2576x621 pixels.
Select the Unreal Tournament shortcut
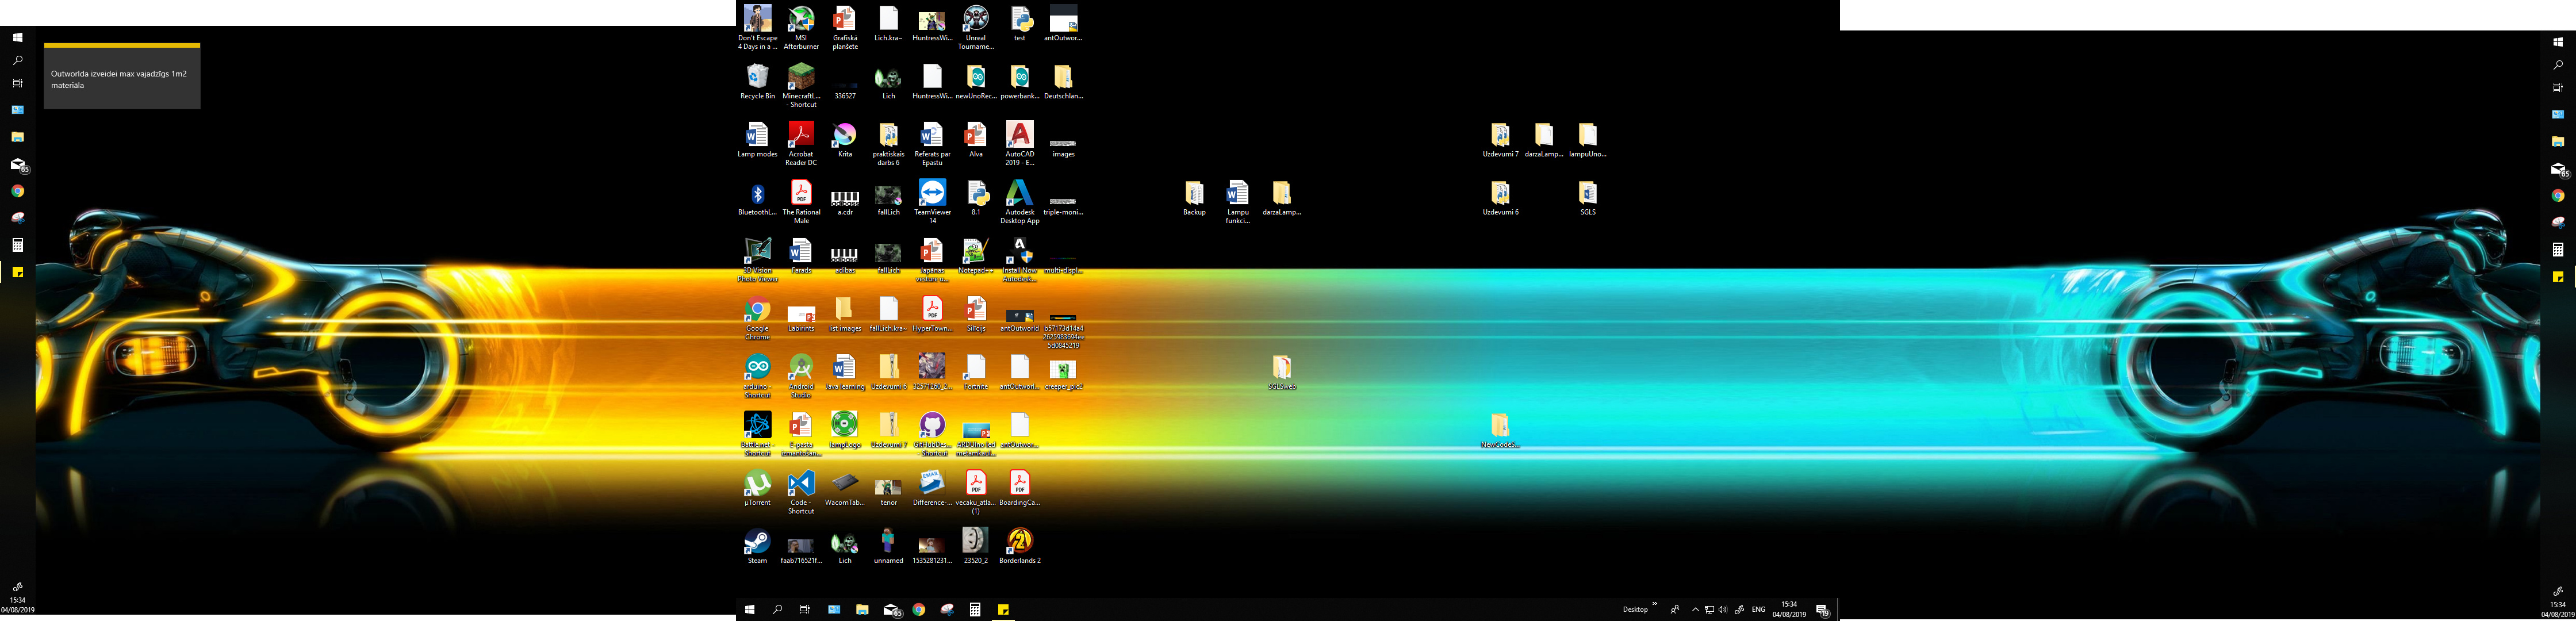pyautogui.click(x=976, y=27)
